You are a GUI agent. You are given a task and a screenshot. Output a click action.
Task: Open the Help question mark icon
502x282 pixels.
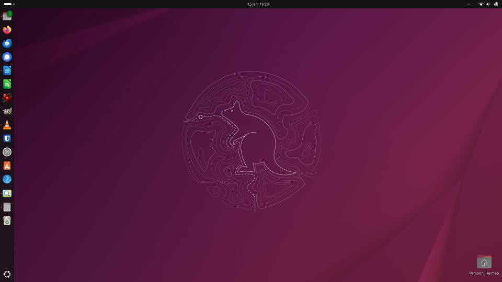point(7,179)
